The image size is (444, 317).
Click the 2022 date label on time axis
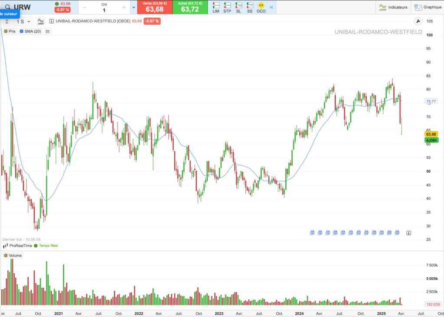point(139,314)
